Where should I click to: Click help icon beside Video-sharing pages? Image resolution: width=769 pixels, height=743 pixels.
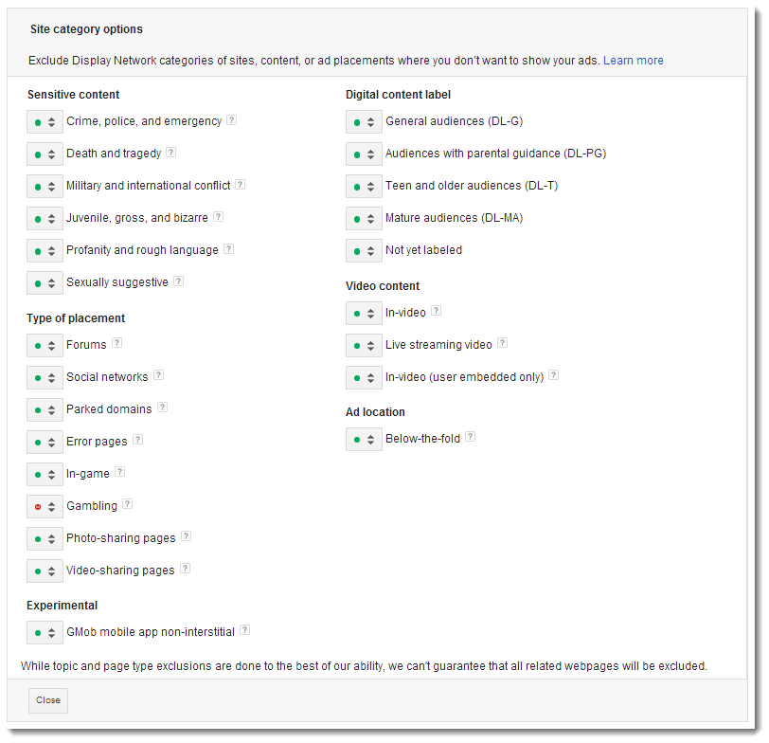186,570
